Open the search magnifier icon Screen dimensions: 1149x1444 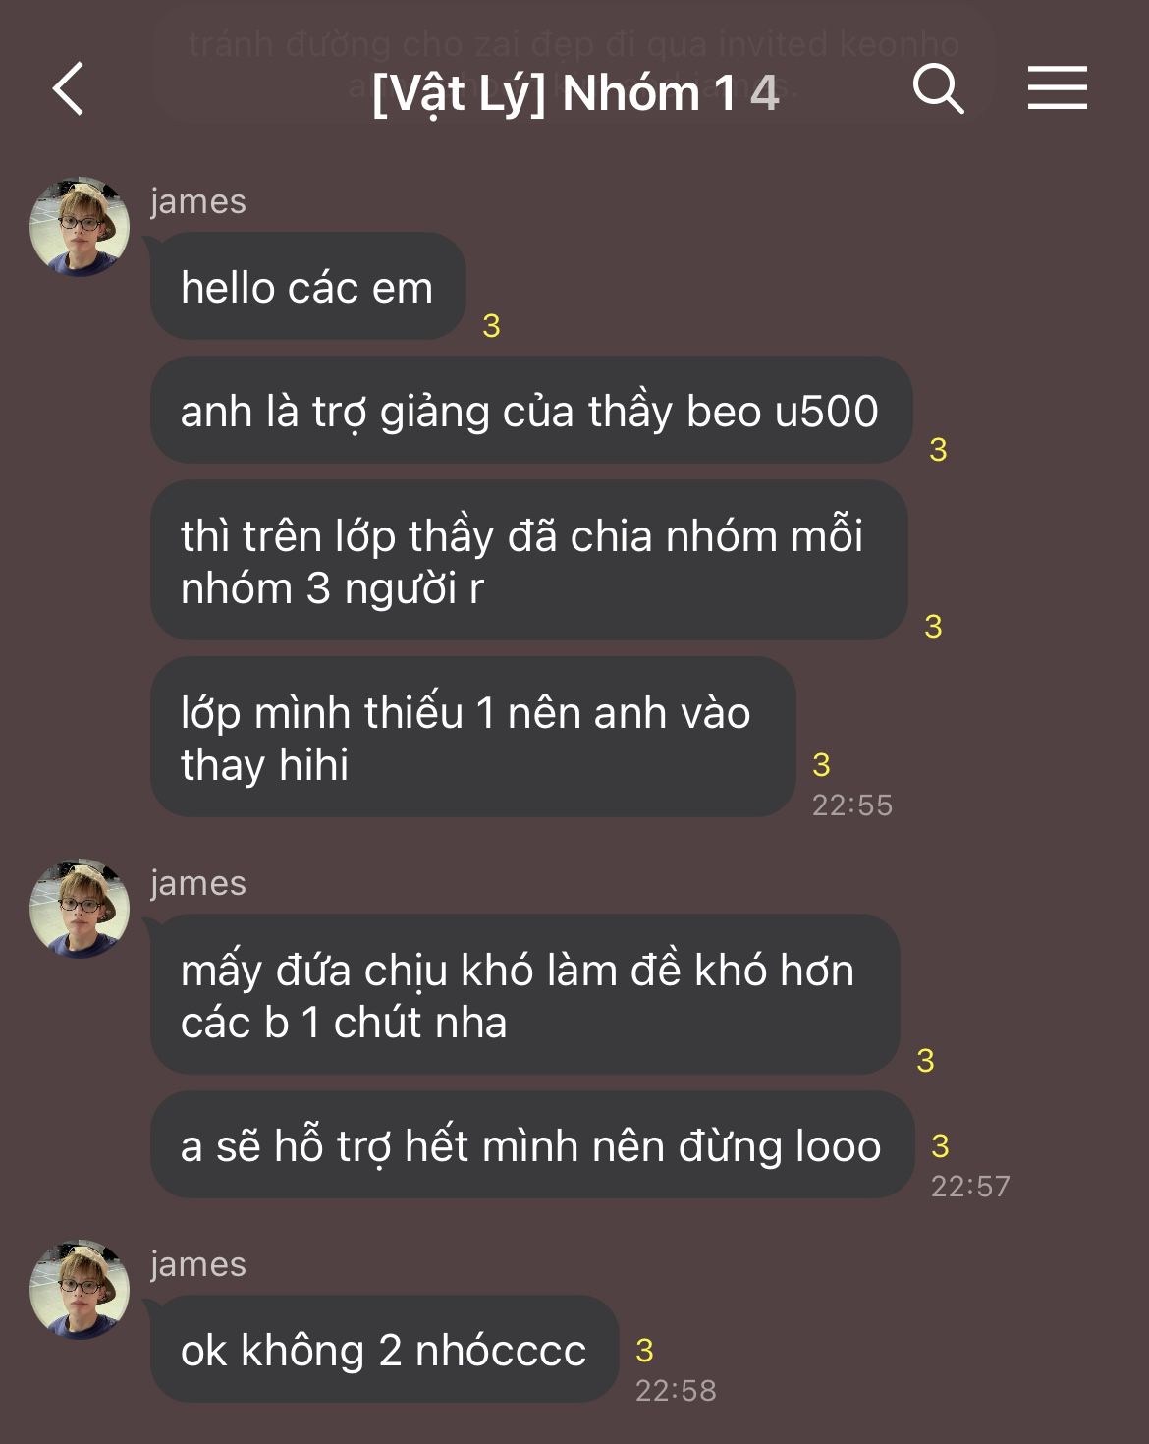938,89
